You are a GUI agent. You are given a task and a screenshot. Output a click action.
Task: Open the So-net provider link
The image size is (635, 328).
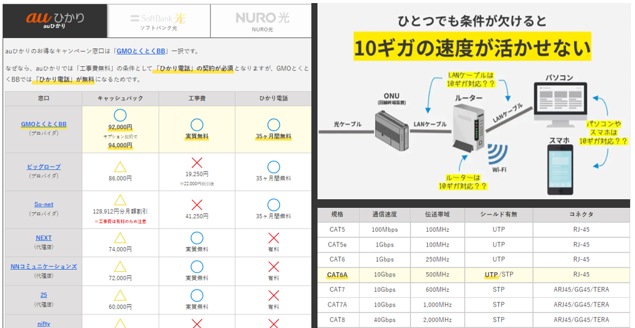coord(44,205)
